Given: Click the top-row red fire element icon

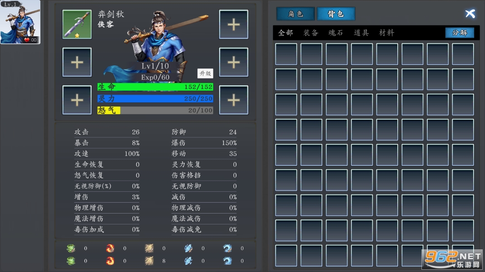Looking at the screenshot, I should [x=110, y=248].
